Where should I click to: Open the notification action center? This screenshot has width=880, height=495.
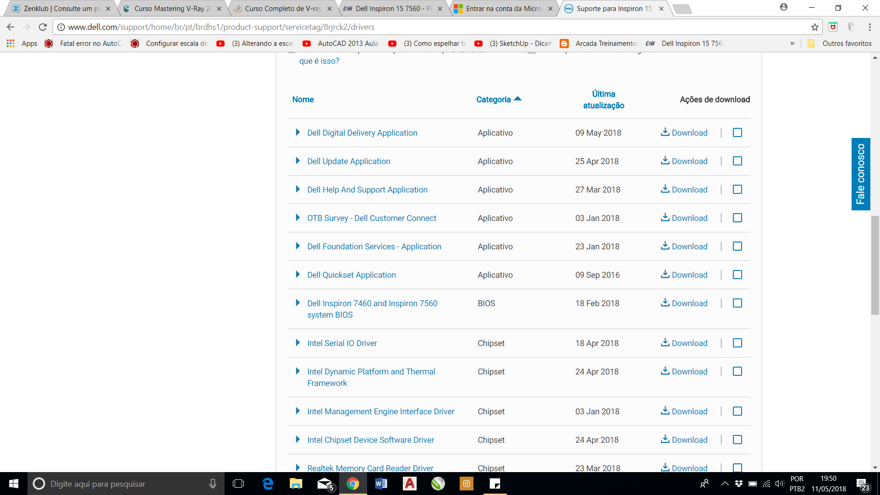[x=863, y=484]
